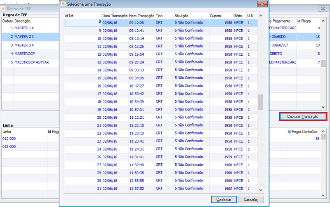
Task: Click the Regras de TEF window icon
Action: [3, 9]
